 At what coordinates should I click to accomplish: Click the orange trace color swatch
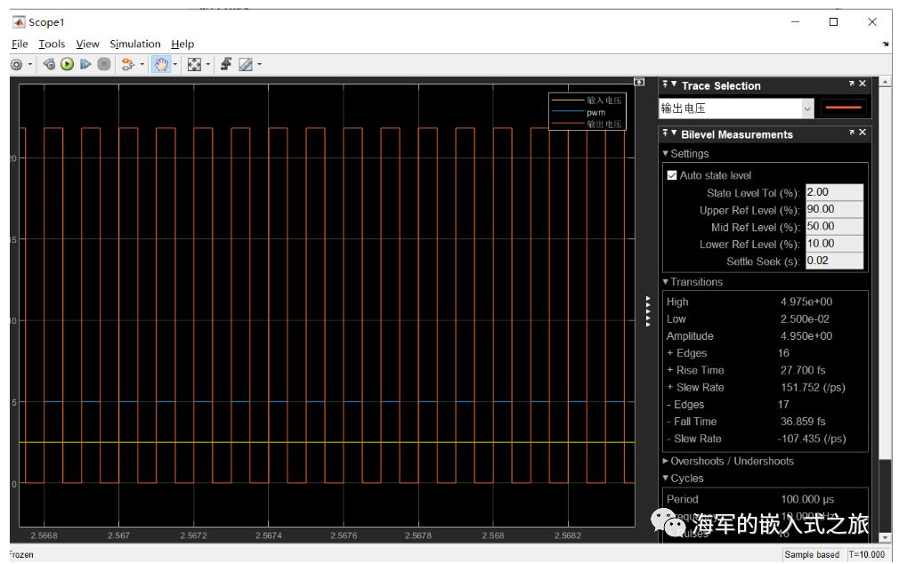click(x=845, y=109)
